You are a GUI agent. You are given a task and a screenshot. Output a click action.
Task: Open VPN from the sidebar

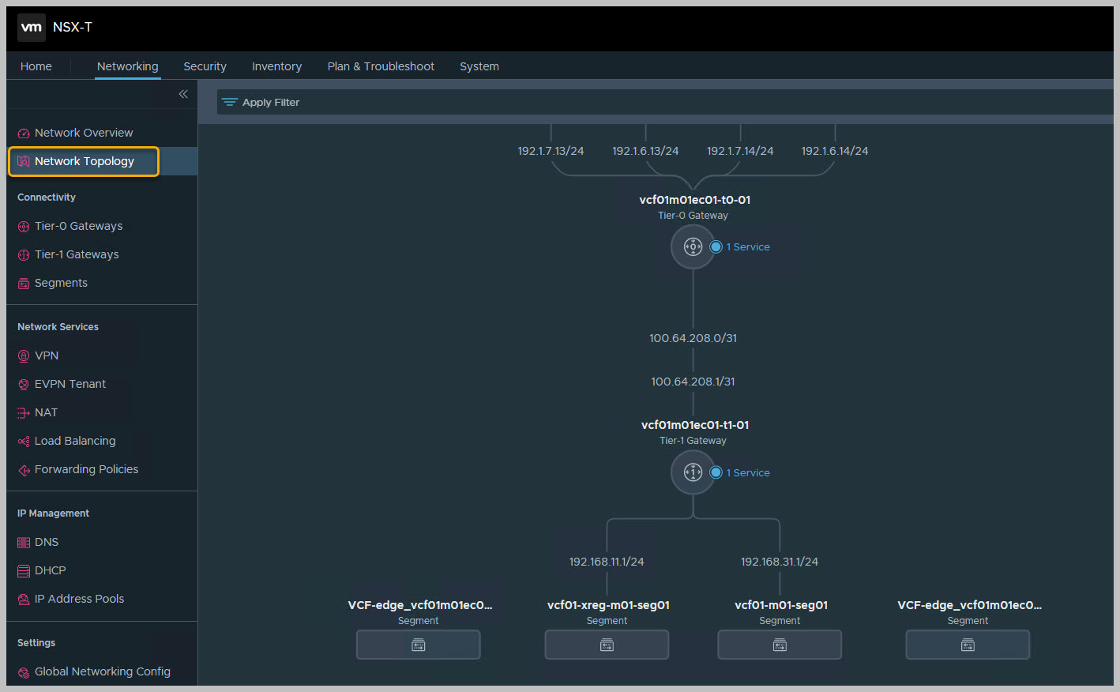(46, 355)
